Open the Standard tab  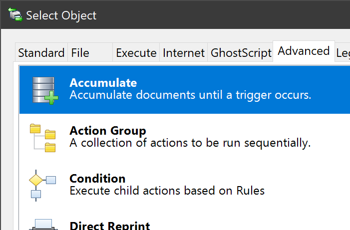click(41, 53)
